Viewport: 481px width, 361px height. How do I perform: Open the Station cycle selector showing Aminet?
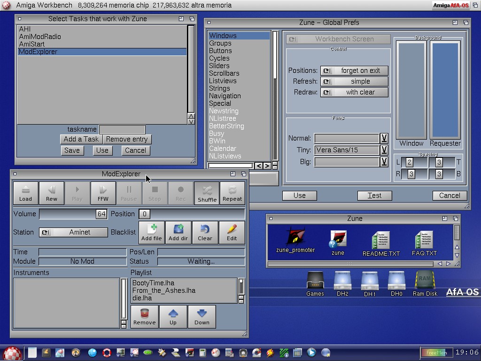tap(73, 232)
